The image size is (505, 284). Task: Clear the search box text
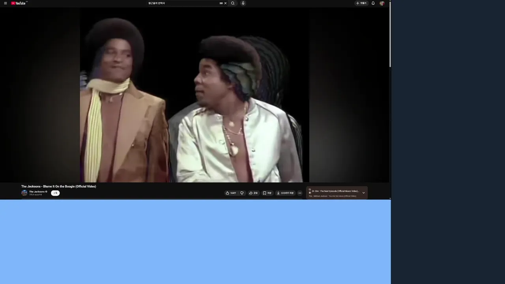pyautogui.click(x=225, y=3)
